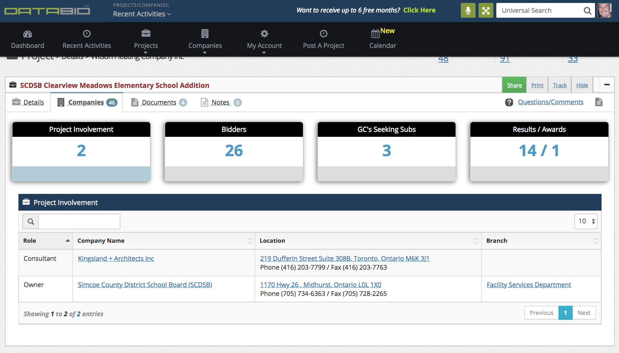
Task: Select the Results / Awards card
Action: pos(539,152)
